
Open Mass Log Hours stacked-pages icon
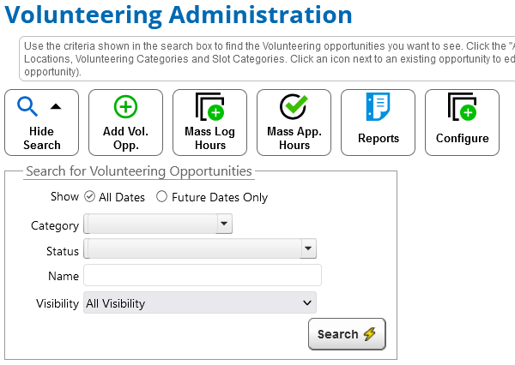[x=210, y=107]
